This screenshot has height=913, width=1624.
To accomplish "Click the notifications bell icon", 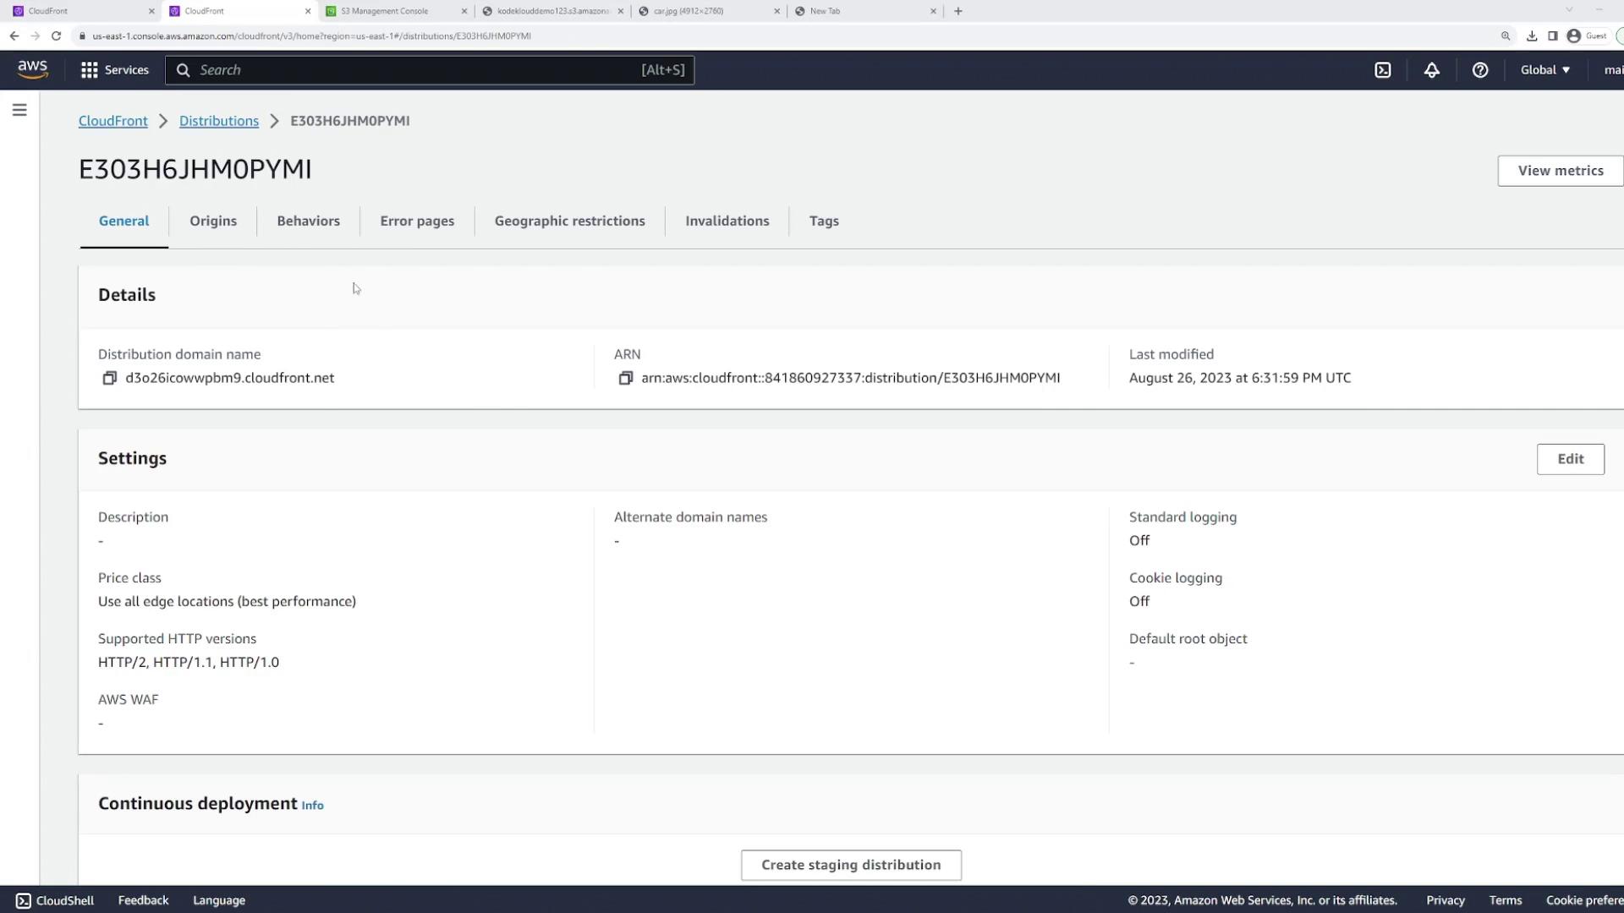I will 1431,70.
